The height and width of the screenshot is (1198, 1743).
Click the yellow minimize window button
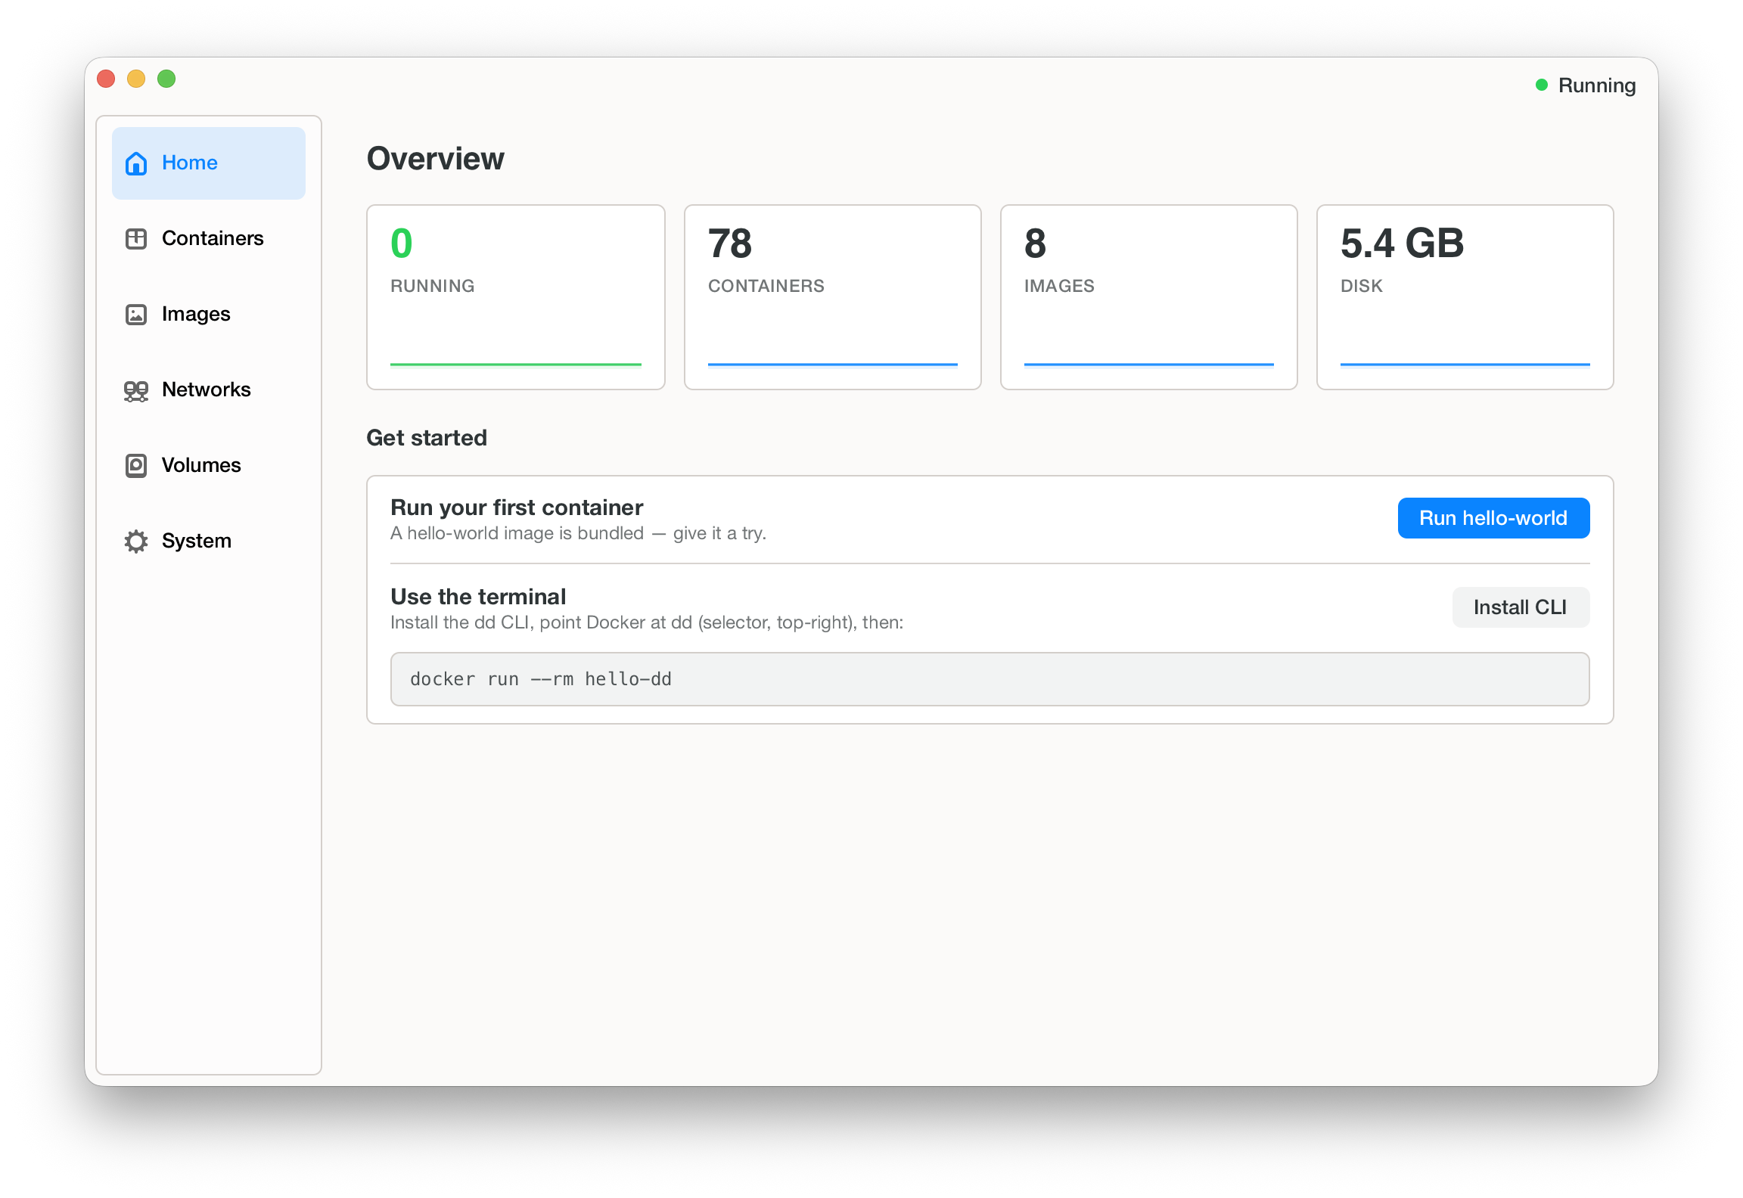(x=136, y=79)
